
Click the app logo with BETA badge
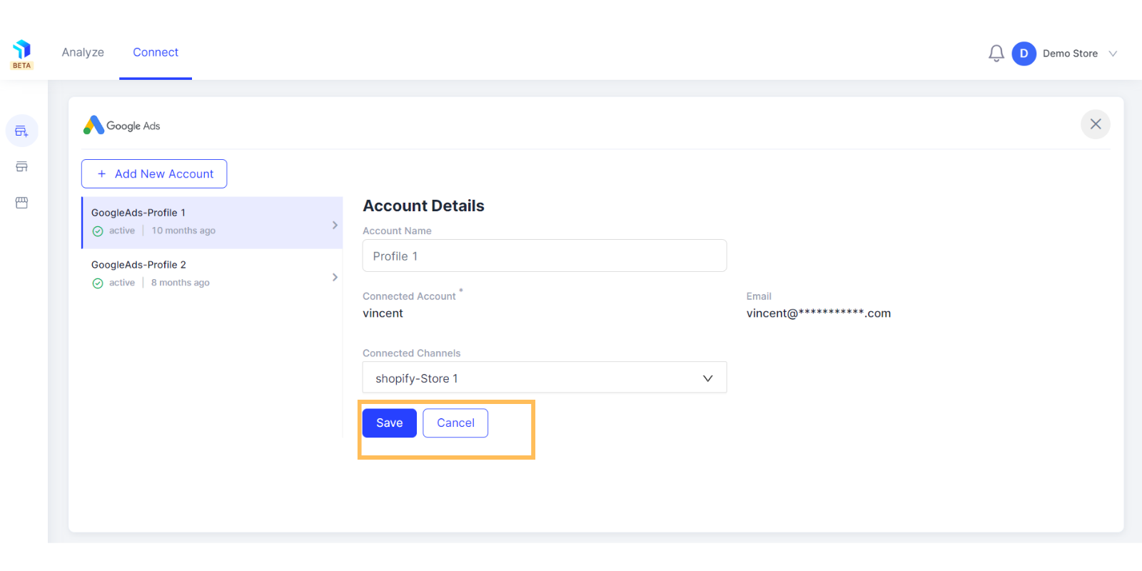22,54
